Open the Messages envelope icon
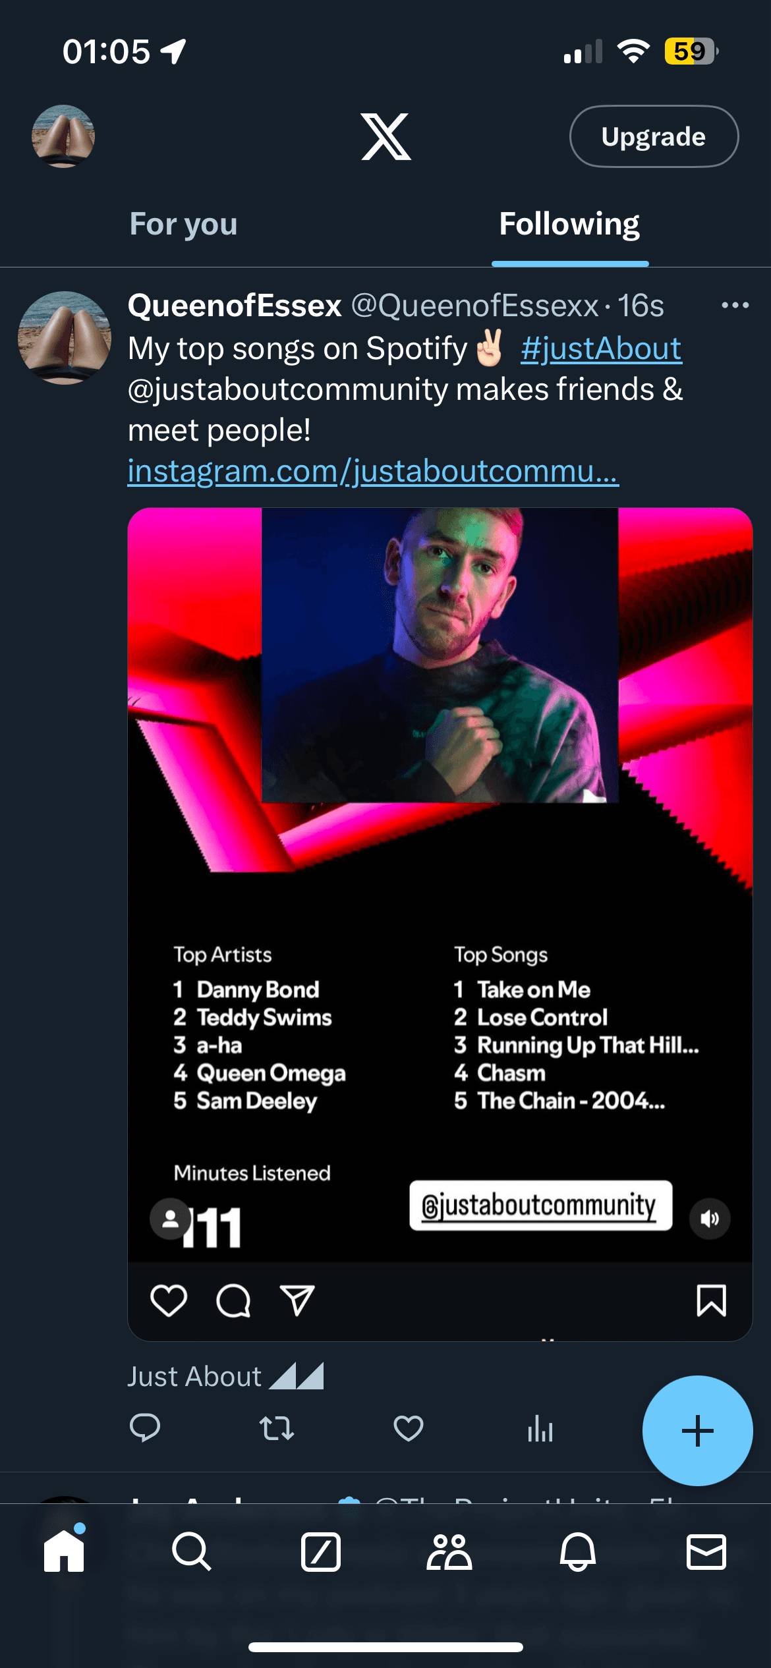The height and width of the screenshot is (1668, 771). (x=706, y=1551)
